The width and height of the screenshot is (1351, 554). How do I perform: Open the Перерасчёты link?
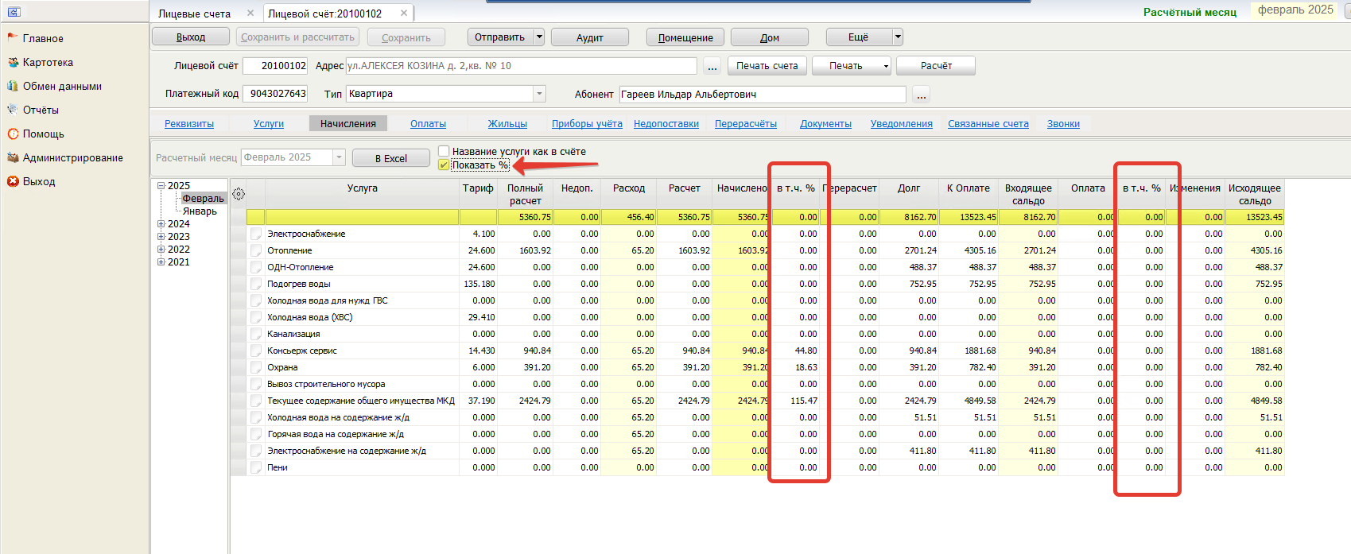tap(746, 124)
